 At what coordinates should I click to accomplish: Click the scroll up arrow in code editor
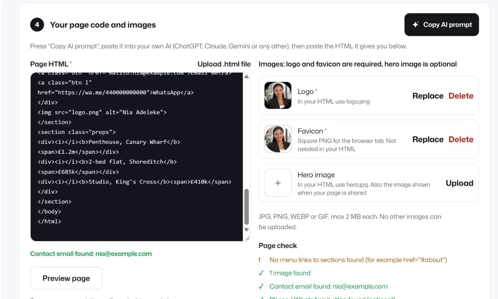coord(247,76)
